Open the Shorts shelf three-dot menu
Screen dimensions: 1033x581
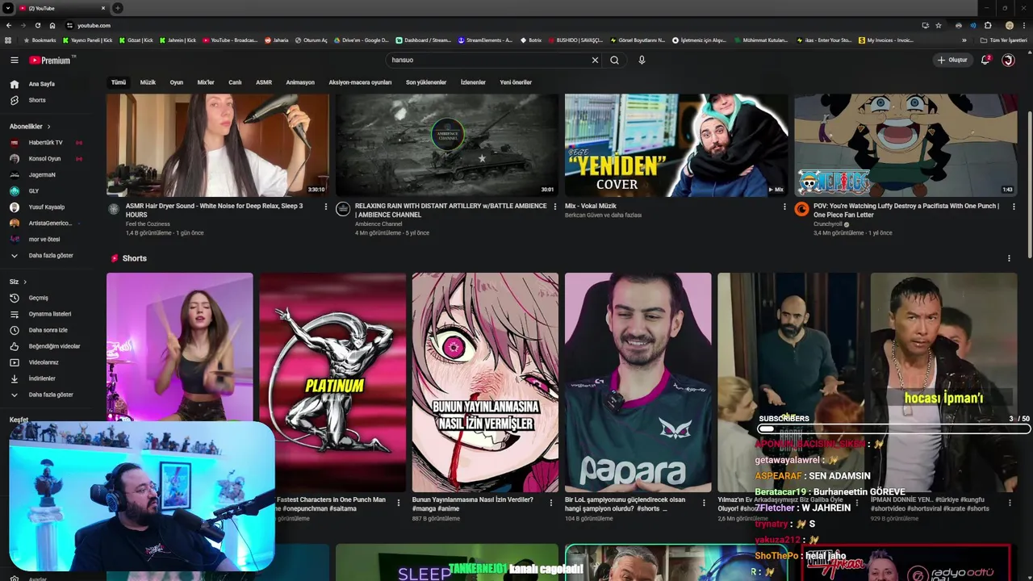pos(1009,258)
